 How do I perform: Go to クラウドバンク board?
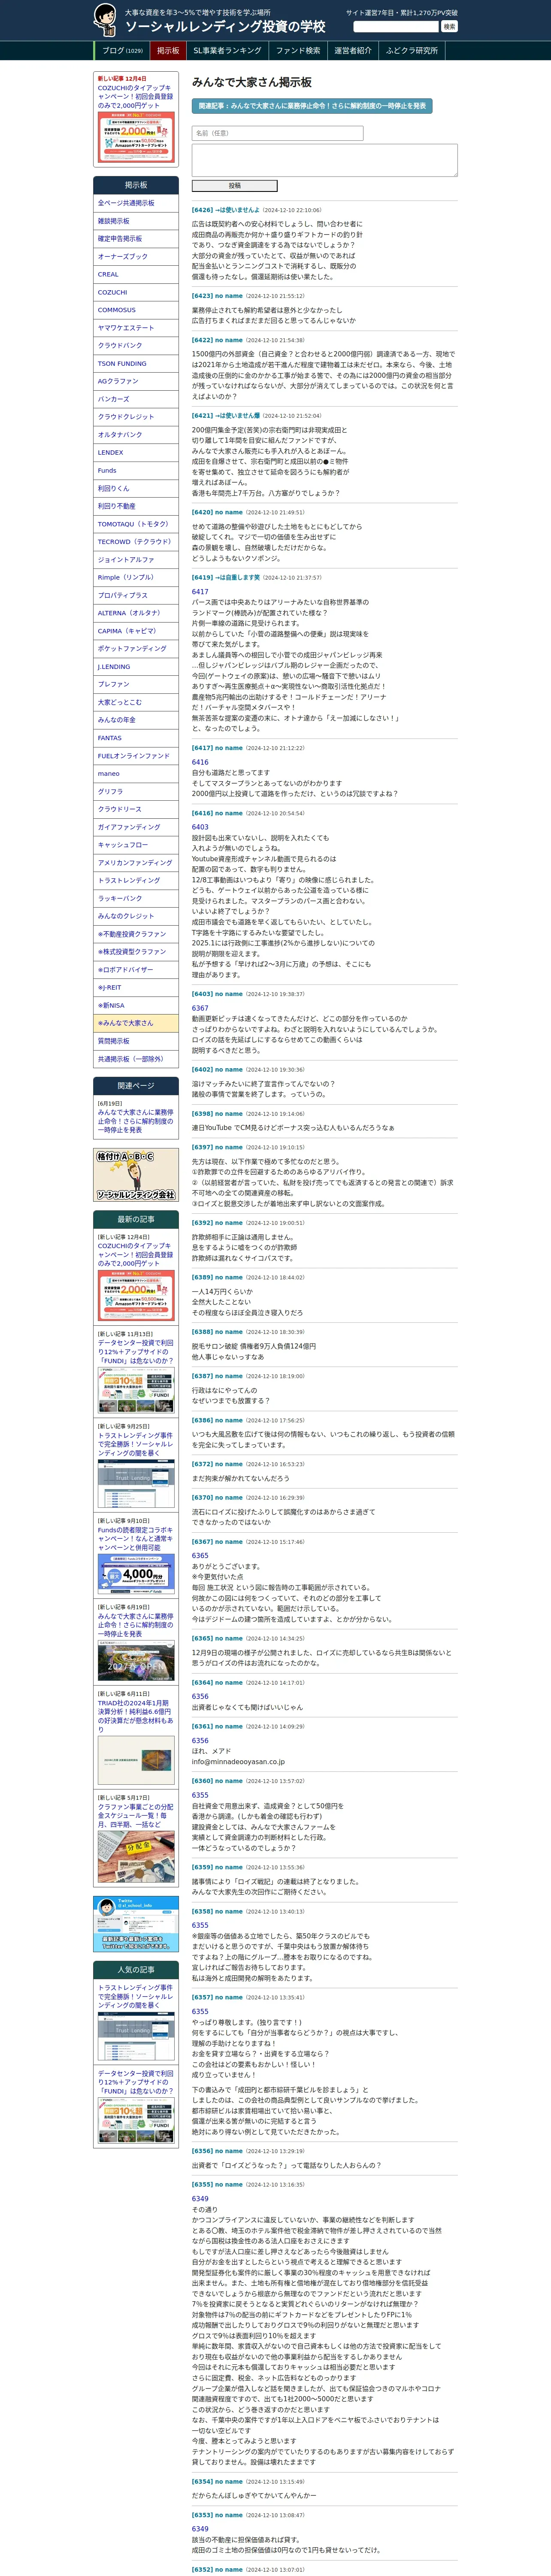click(136, 346)
